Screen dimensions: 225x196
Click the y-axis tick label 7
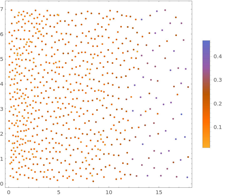[2, 9]
